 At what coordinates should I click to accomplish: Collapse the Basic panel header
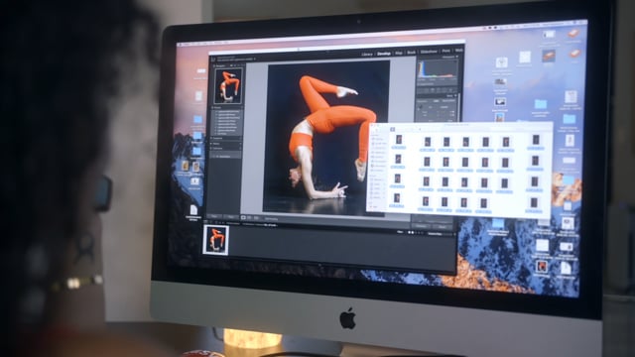coord(450,96)
